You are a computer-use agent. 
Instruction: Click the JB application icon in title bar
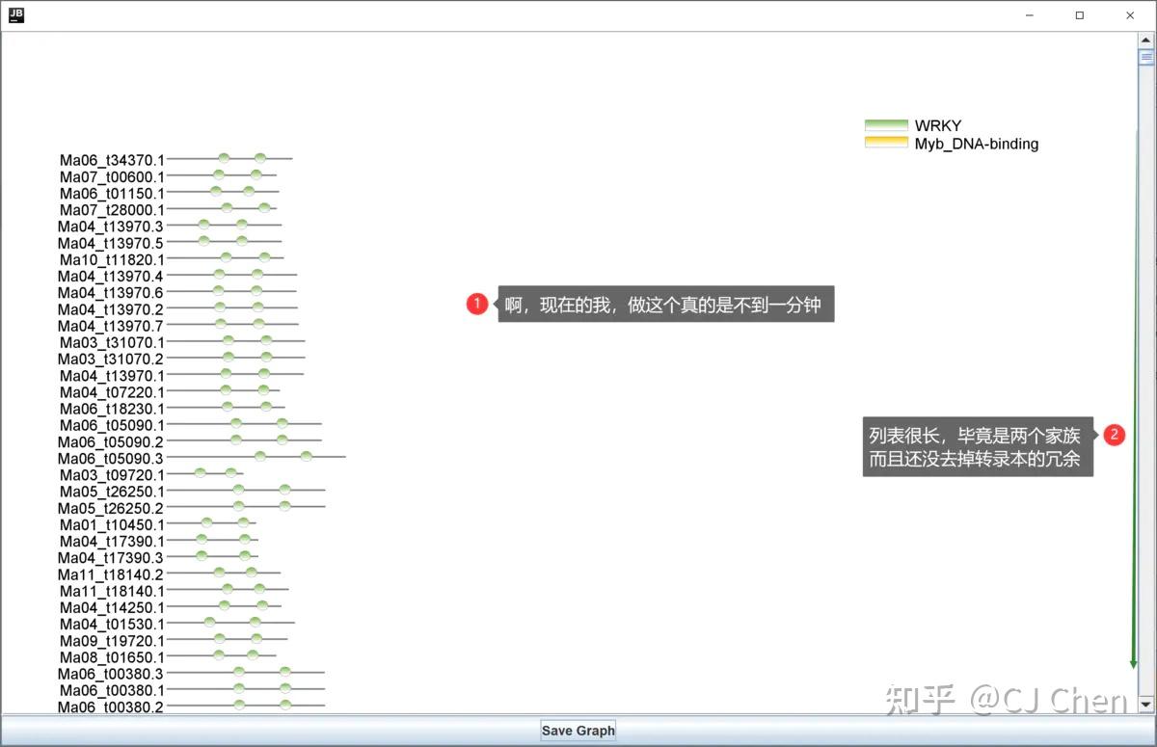[16, 14]
